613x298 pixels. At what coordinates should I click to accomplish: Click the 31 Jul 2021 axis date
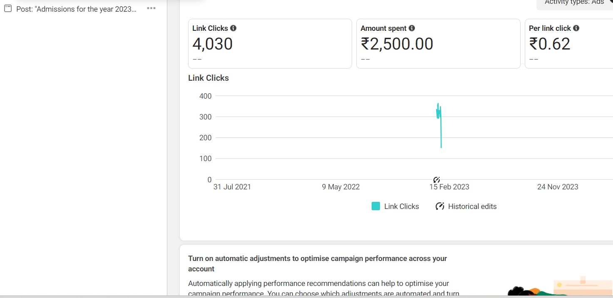pos(232,187)
